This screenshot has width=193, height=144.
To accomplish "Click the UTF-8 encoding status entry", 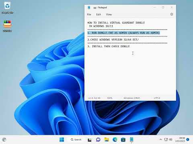I will (x=157, y=98).
